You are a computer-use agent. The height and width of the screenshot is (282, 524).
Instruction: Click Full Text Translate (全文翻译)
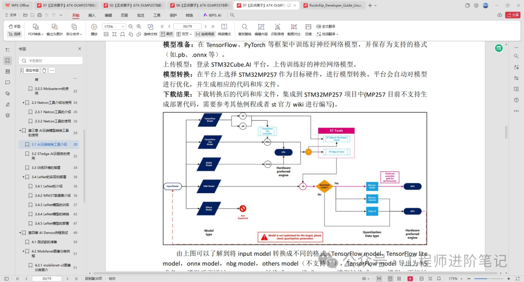[x=326, y=26]
